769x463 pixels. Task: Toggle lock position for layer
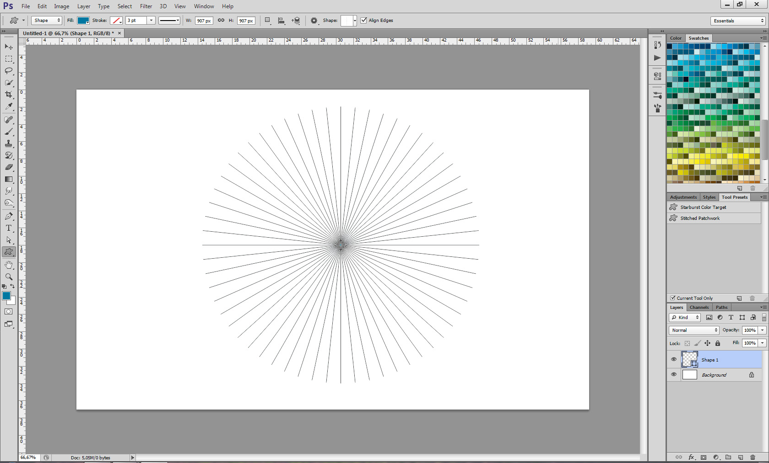(x=707, y=343)
